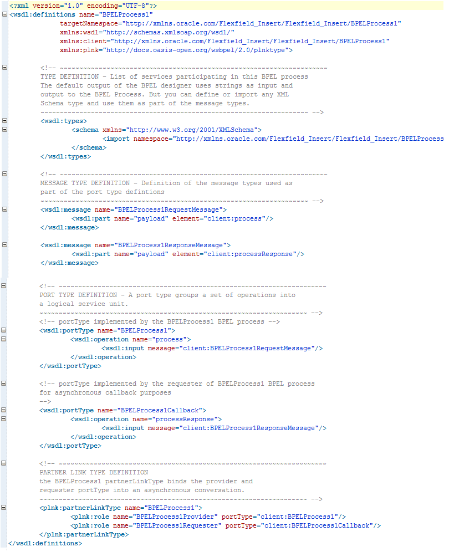Collapse the BPELProcess1ResponseMessage wsdl:message element

click(4, 244)
